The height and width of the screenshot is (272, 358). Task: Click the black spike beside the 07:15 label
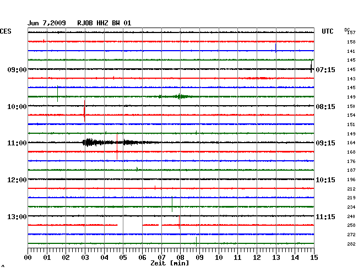coord(311,67)
